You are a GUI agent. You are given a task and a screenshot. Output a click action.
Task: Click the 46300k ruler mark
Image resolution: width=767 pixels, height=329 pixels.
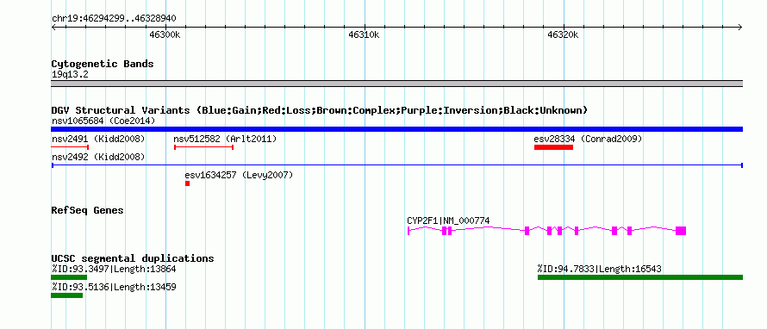[x=165, y=34]
